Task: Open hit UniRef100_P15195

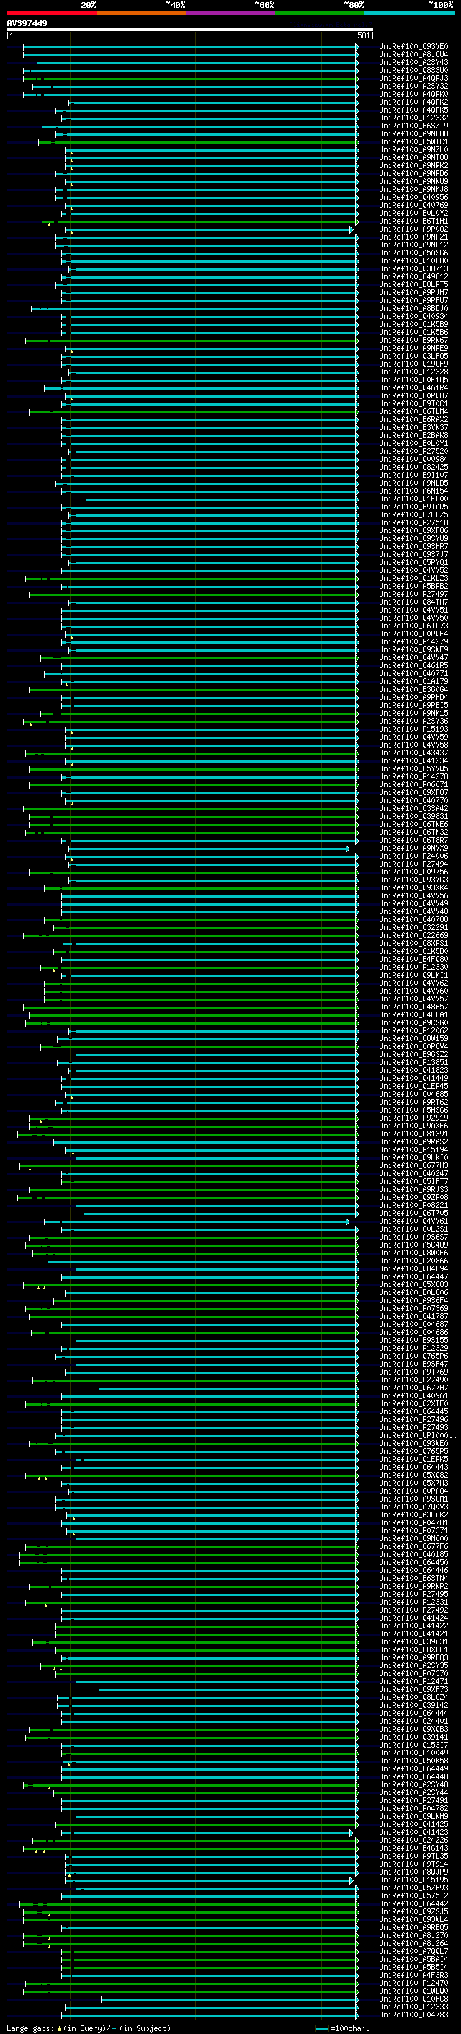Action: click(413, 1880)
